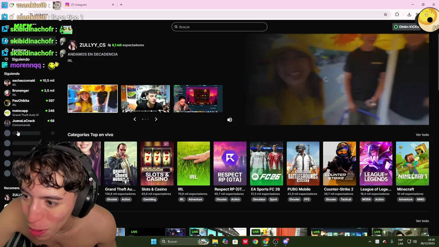439x247 pixels.
Task: Click the search magnifier icon in Buscar bar
Action: tap(176, 27)
